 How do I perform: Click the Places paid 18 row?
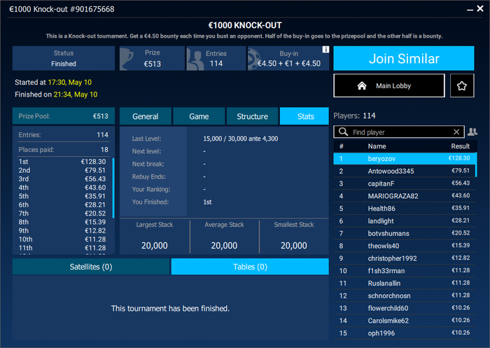(x=64, y=150)
